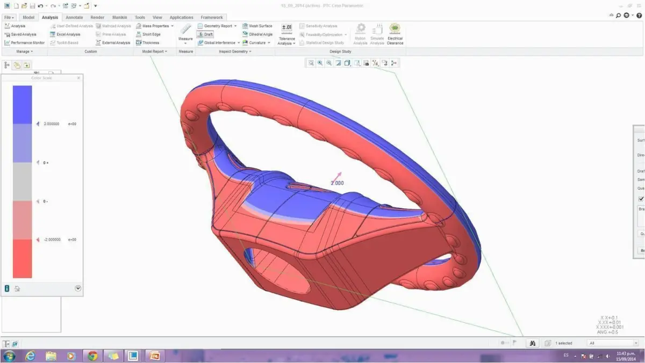Click the info icon in Color Scale
The image size is (645, 363).
(7, 288)
